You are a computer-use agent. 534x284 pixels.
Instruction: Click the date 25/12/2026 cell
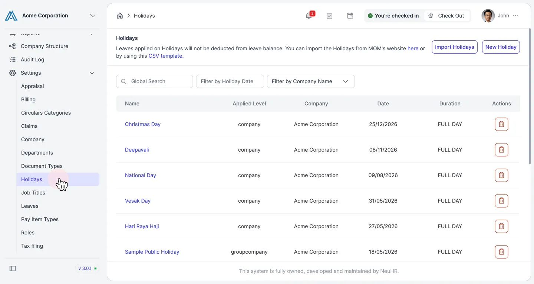(383, 124)
